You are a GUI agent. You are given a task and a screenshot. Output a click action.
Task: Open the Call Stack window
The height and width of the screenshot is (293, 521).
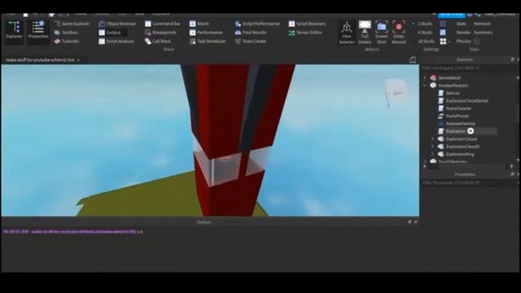[158, 42]
